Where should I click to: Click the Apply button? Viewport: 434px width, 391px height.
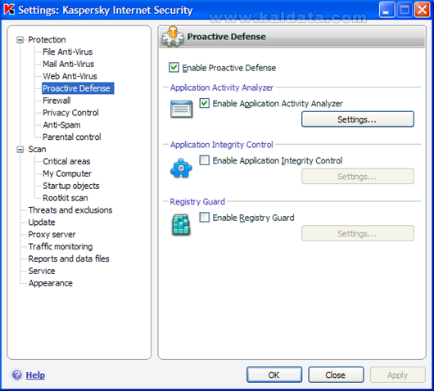tap(397, 375)
